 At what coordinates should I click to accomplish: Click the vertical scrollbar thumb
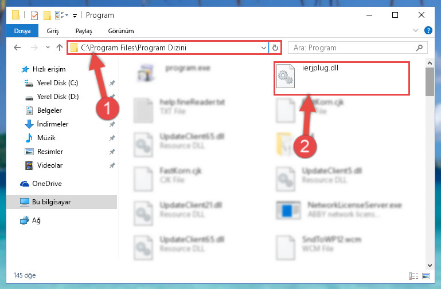click(x=430, y=82)
